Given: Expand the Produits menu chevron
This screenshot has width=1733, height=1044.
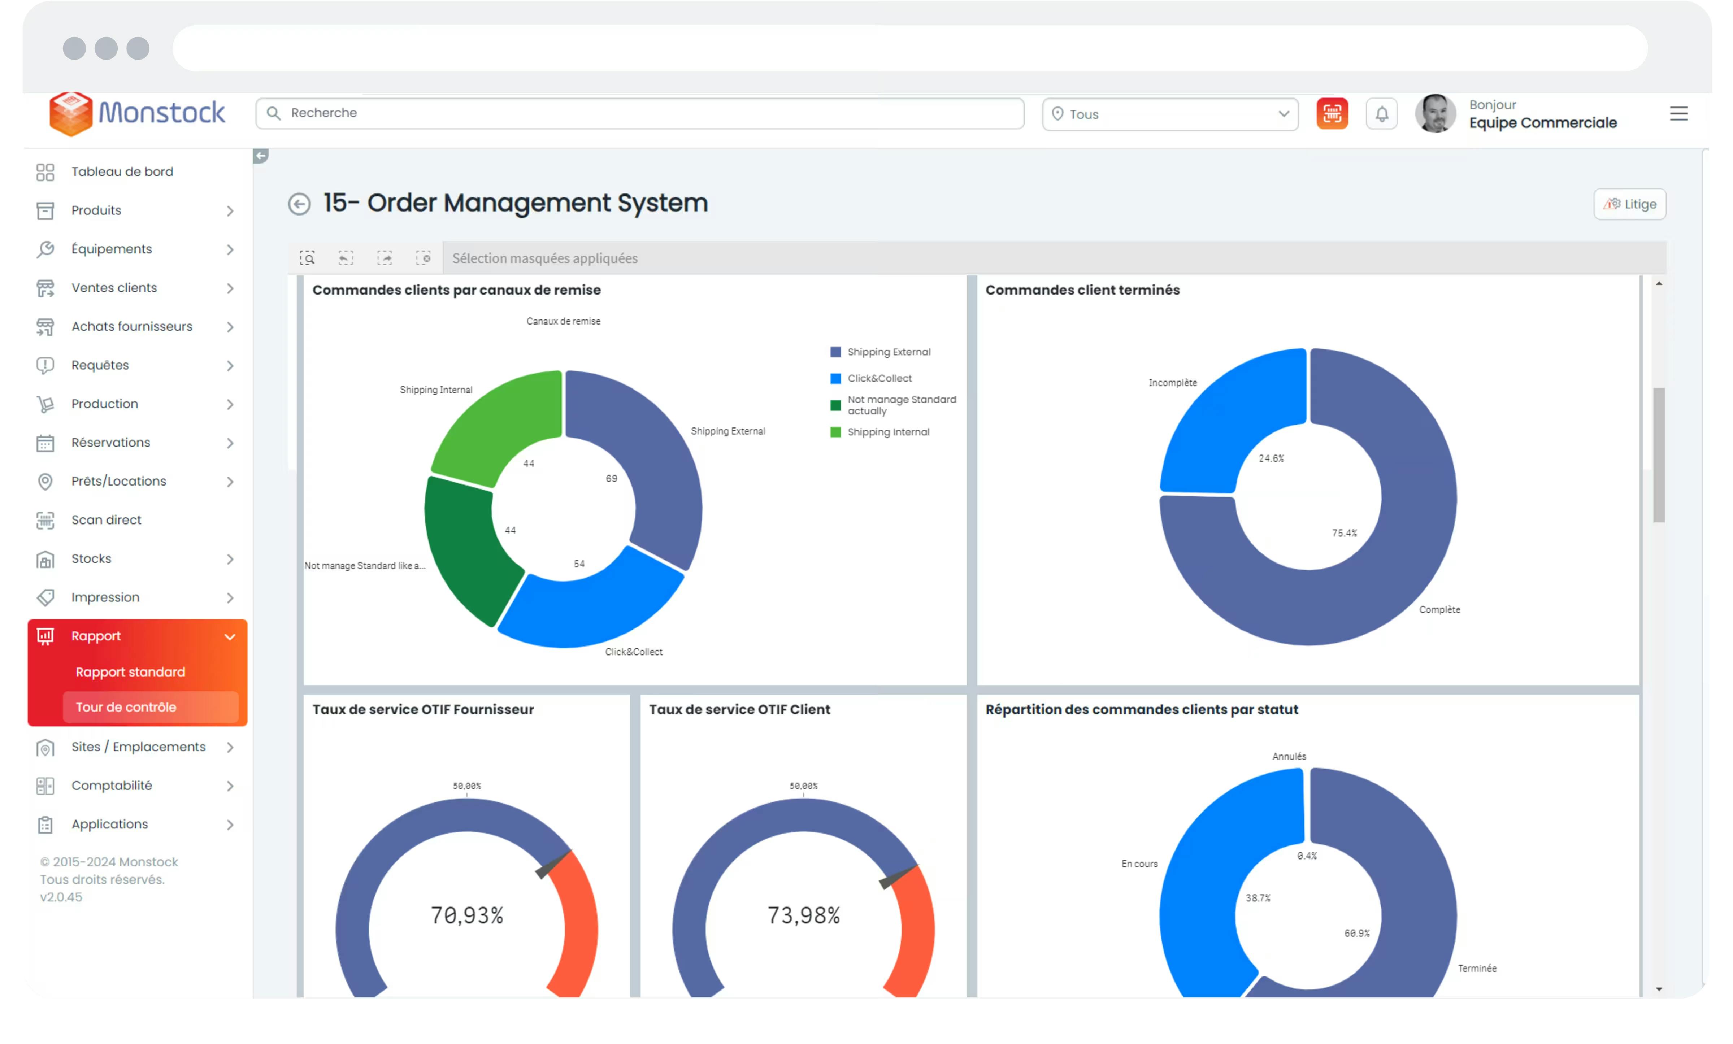Looking at the screenshot, I should [x=230, y=211].
